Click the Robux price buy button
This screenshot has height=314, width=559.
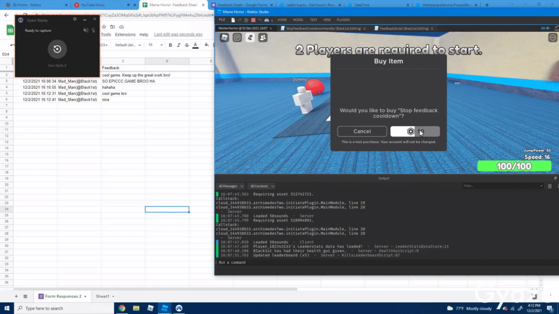point(415,131)
